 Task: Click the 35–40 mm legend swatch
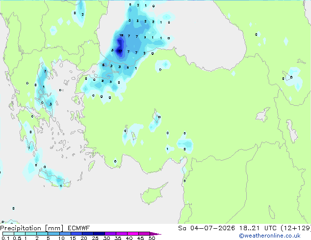122,234
